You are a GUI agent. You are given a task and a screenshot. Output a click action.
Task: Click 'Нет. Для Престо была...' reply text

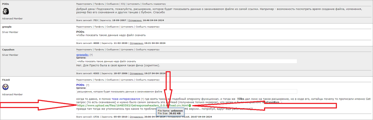118,65
